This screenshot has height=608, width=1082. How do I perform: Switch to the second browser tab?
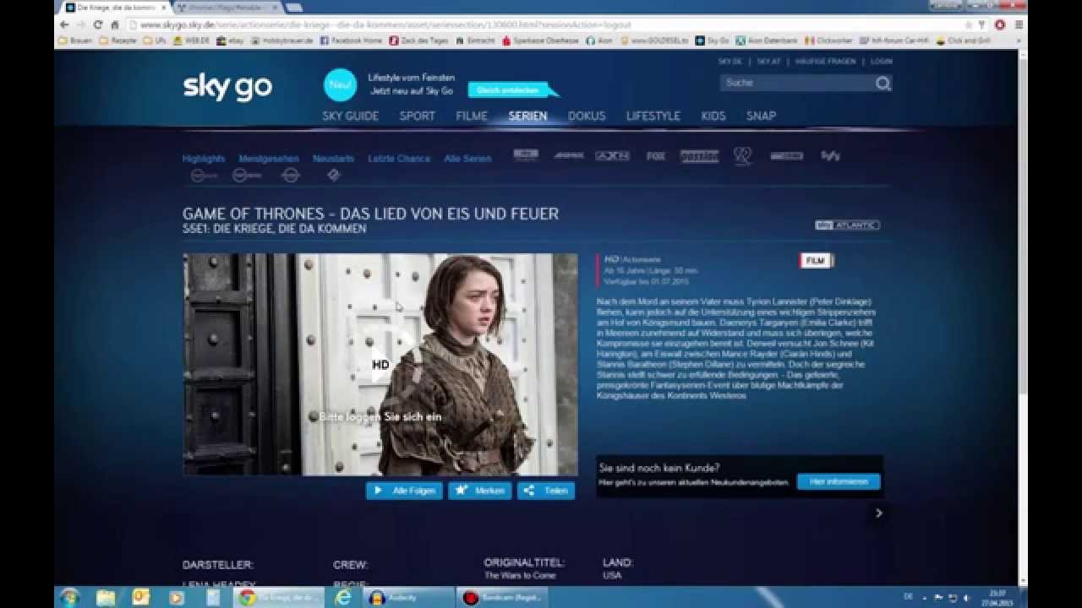pyautogui.click(x=227, y=8)
